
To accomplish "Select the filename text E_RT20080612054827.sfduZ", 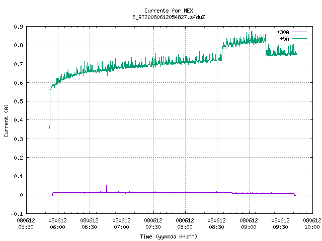I will click(x=169, y=17).
